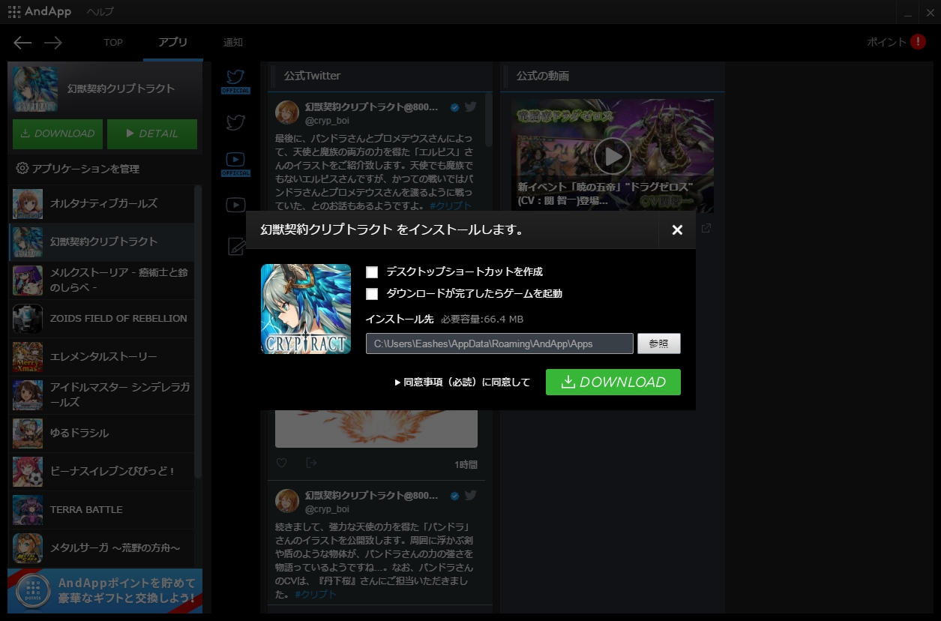Play the ドラグゼロス video thumbnail

coord(613,156)
